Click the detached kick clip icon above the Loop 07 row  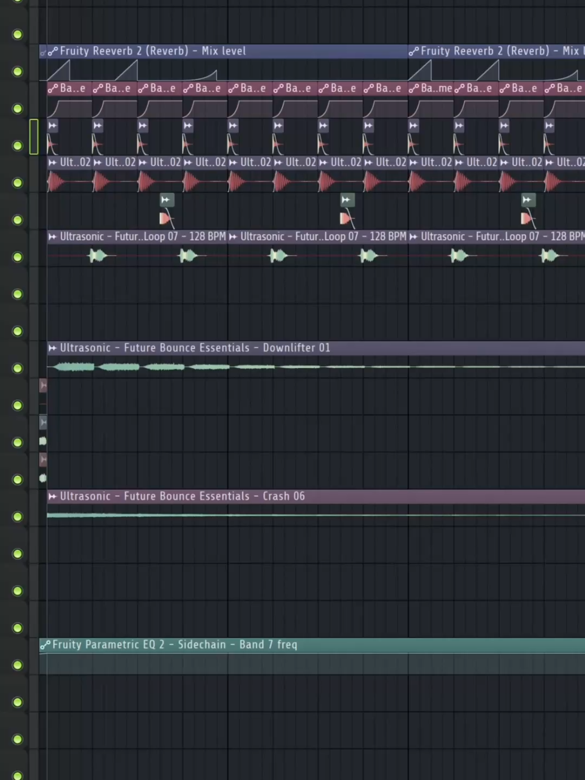166,200
